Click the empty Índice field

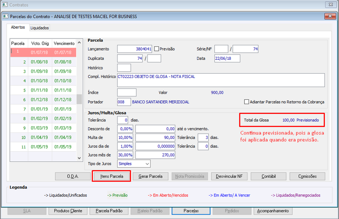[x=127, y=92]
